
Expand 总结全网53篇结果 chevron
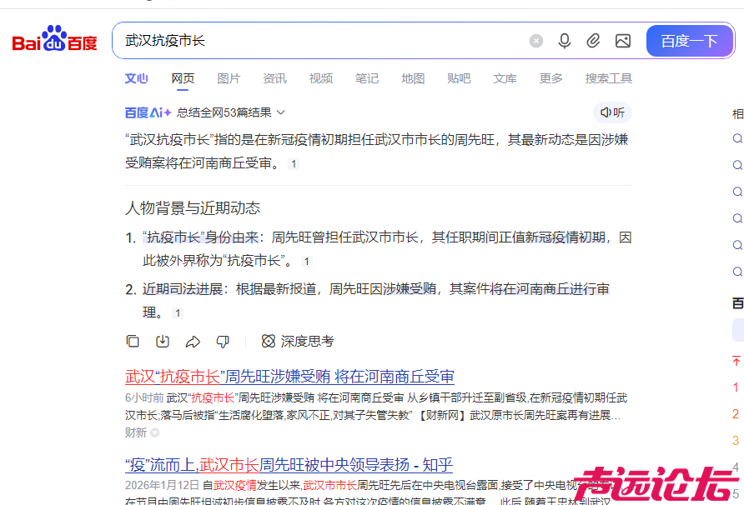pyautogui.click(x=281, y=112)
